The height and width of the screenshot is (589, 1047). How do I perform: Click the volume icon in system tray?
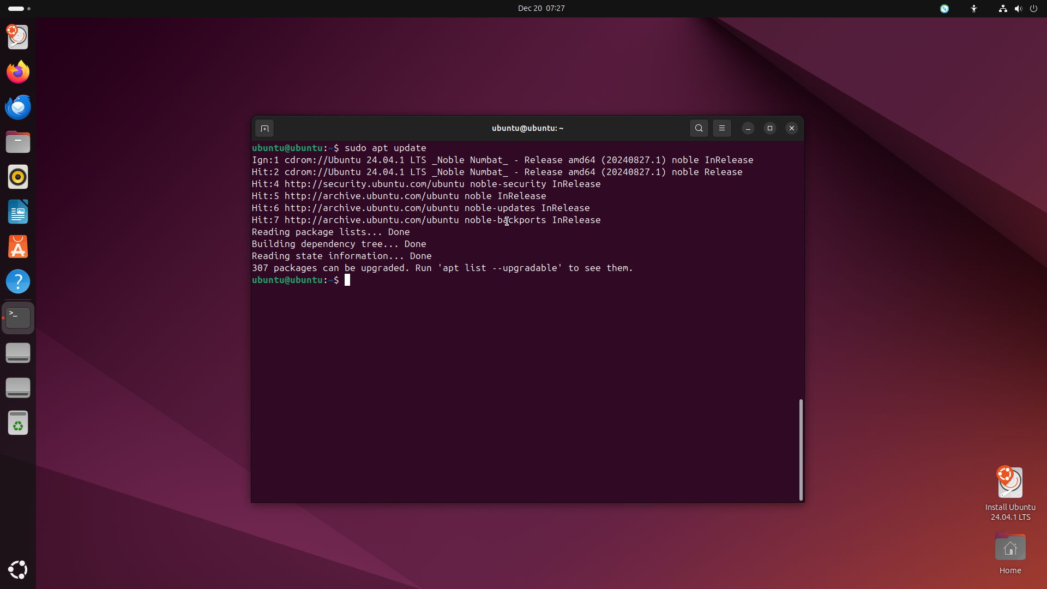pyautogui.click(x=1018, y=8)
